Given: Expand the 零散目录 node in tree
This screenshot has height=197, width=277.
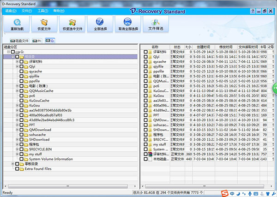Looking at the screenshot, I should pos(13,164).
